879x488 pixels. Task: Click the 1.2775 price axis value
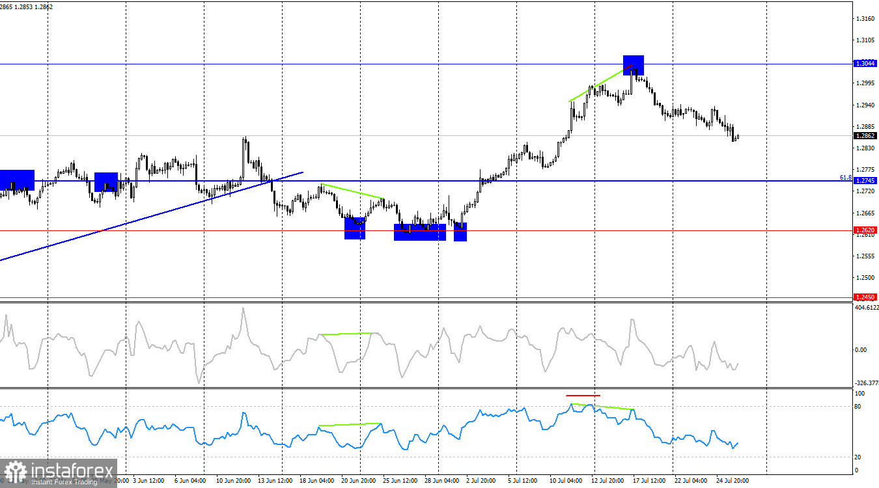(x=865, y=170)
